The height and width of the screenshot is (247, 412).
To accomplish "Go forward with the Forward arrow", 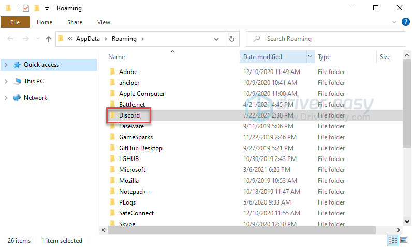I will pyautogui.click(x=25, y=39).
